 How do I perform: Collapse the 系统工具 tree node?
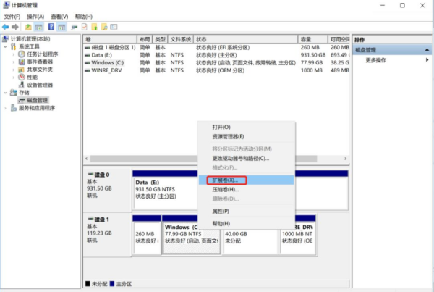point(5,46)
